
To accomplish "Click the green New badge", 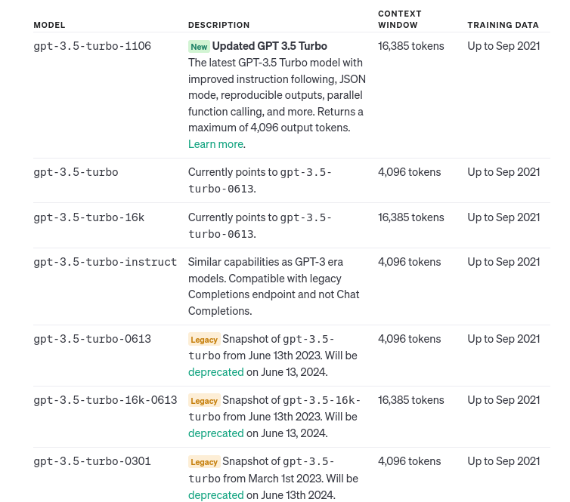I will (x=199, y=47).
